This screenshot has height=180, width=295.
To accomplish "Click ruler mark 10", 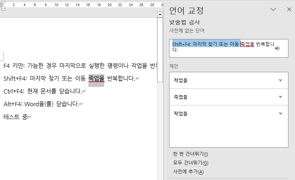I will 56,5.
